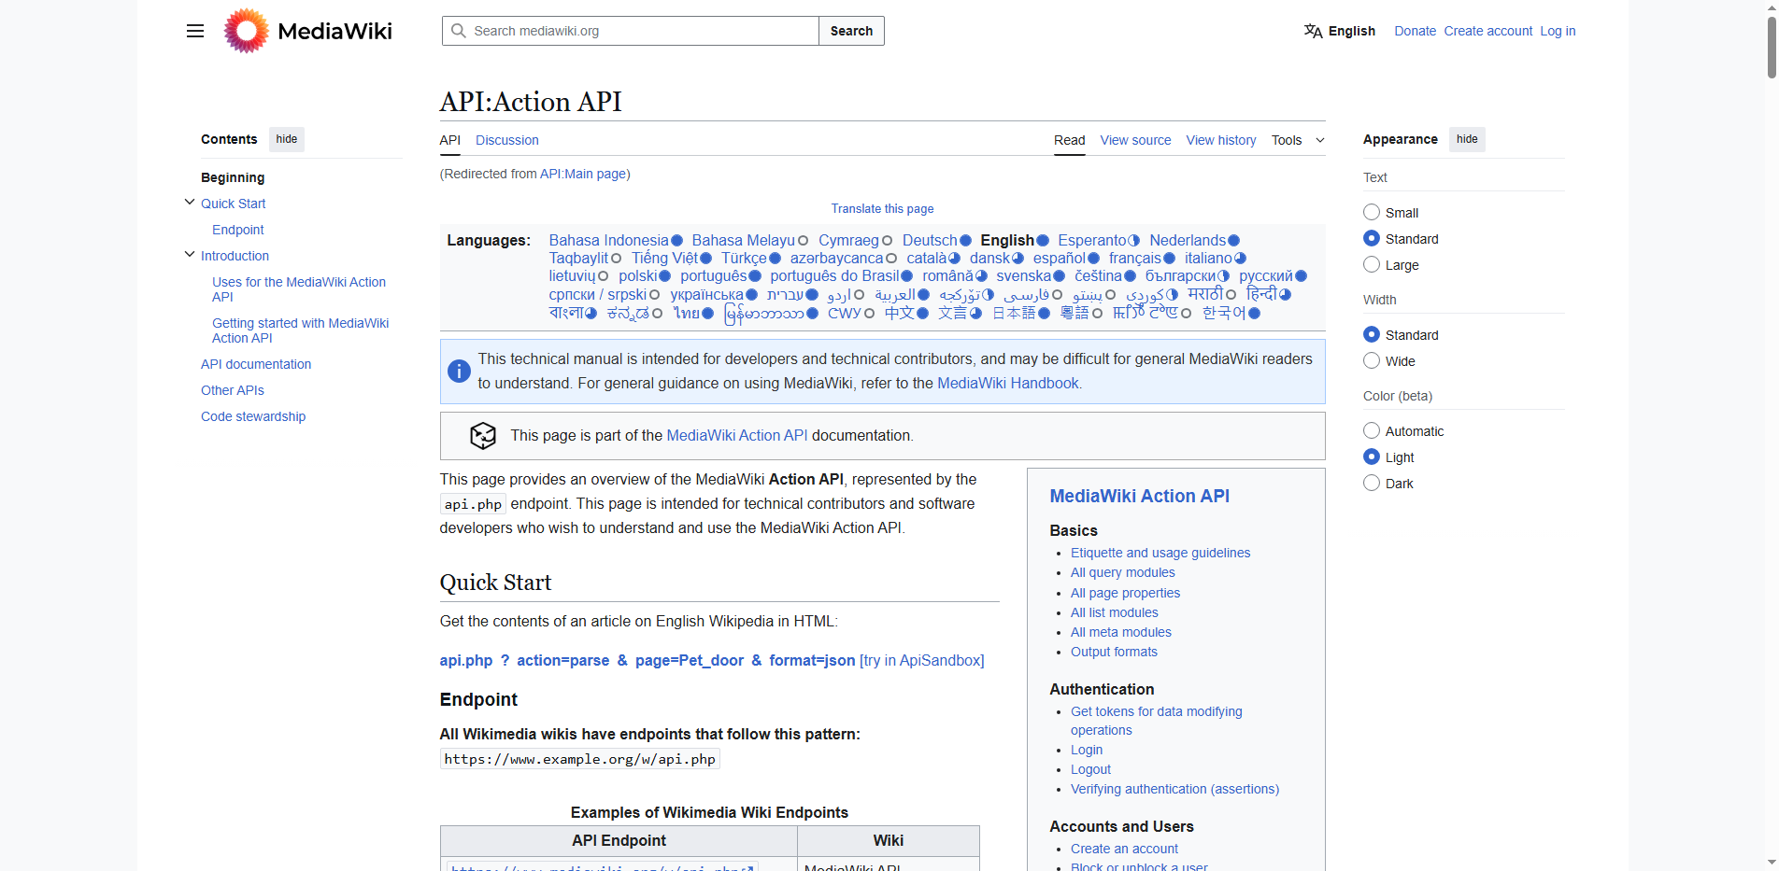Click the info icon in the technical manual notice
The image size is (1779, 871).
(x=458, y=371)
